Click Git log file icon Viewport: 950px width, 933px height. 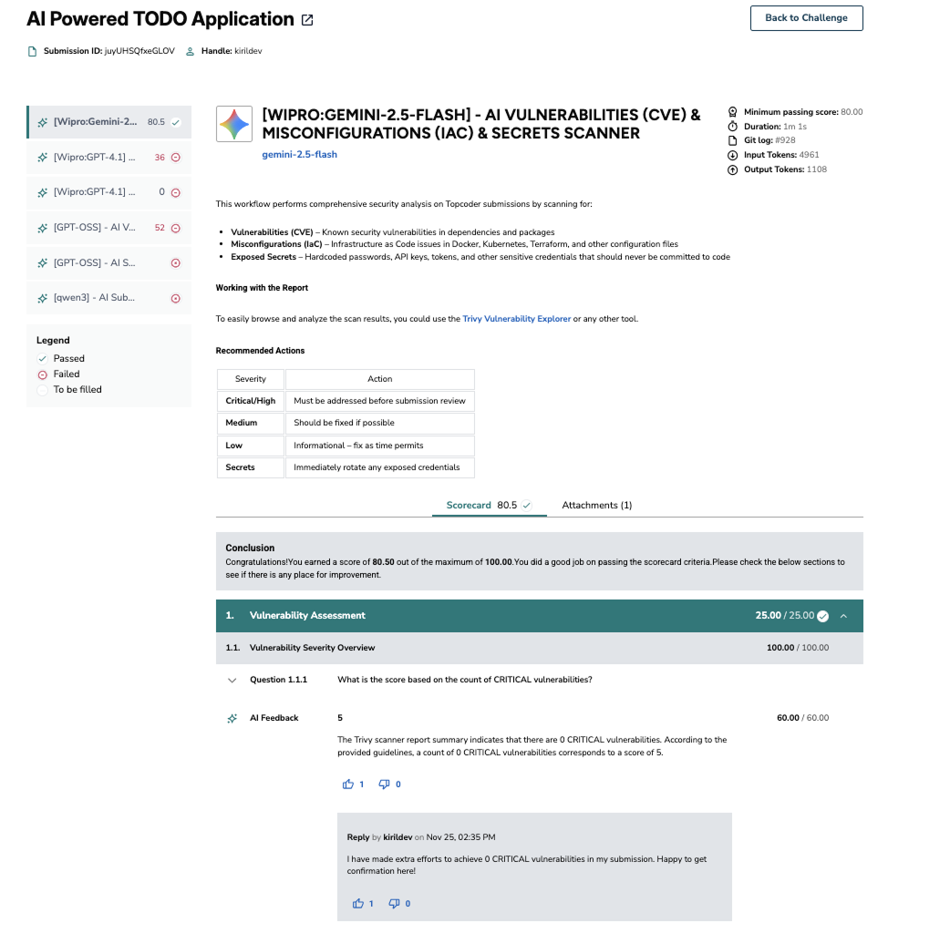coord(732,140)
